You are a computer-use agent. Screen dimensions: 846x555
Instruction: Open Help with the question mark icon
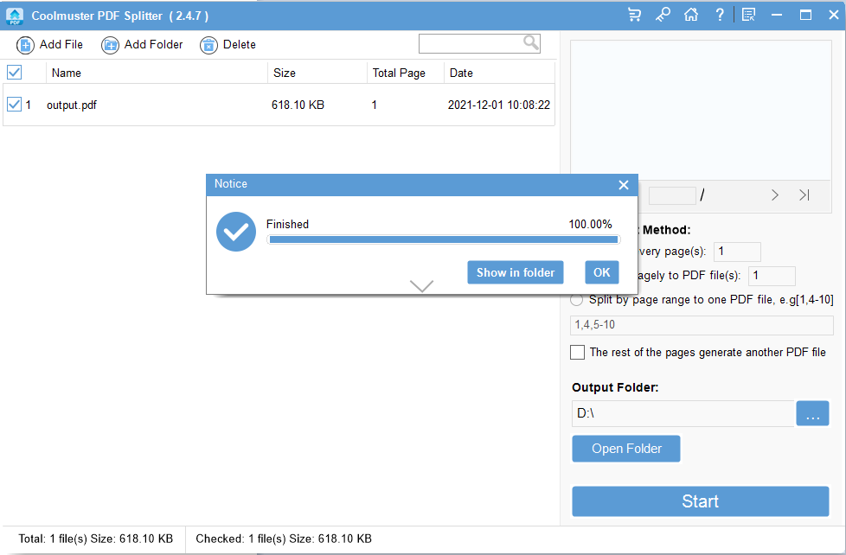[720, 15]
